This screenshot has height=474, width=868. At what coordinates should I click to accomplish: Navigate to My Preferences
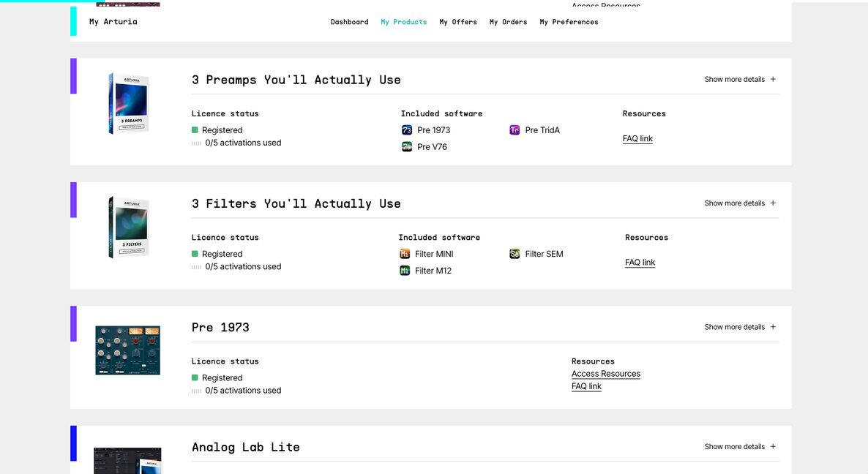click(x=569, y=22)
